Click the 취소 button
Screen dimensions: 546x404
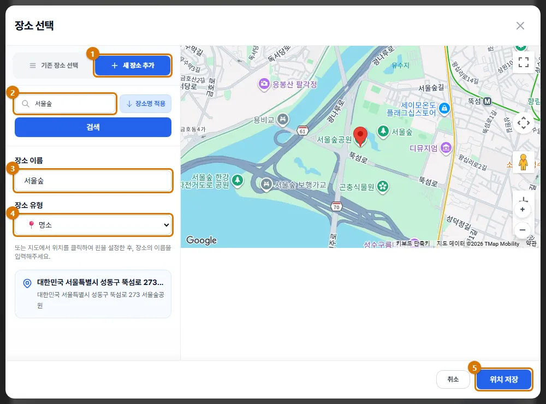coord(453,379)
